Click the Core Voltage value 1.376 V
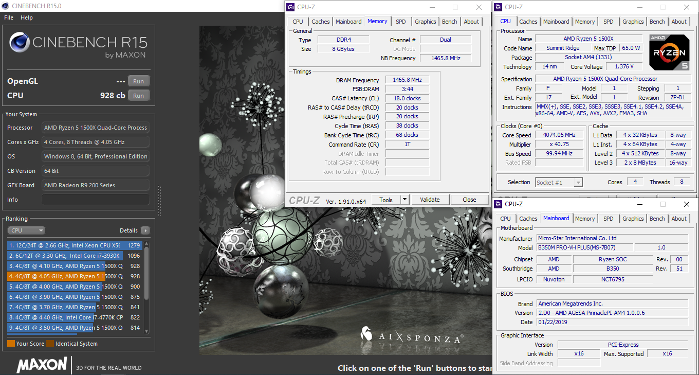This screenshot has height=375, width=699. (x=623, y=66)
